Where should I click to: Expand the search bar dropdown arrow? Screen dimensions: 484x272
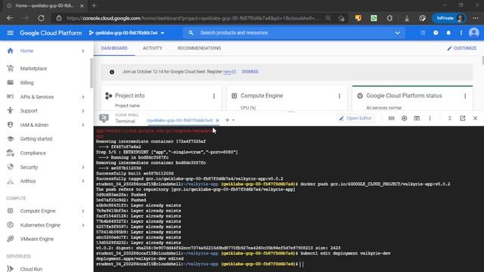click(x=397, y=32)
